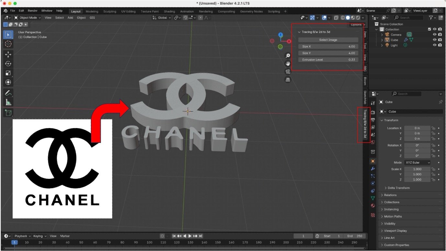Open the Tool properties tab icon
The height and width of the screenshot is (251, 446).
(373, 103)
